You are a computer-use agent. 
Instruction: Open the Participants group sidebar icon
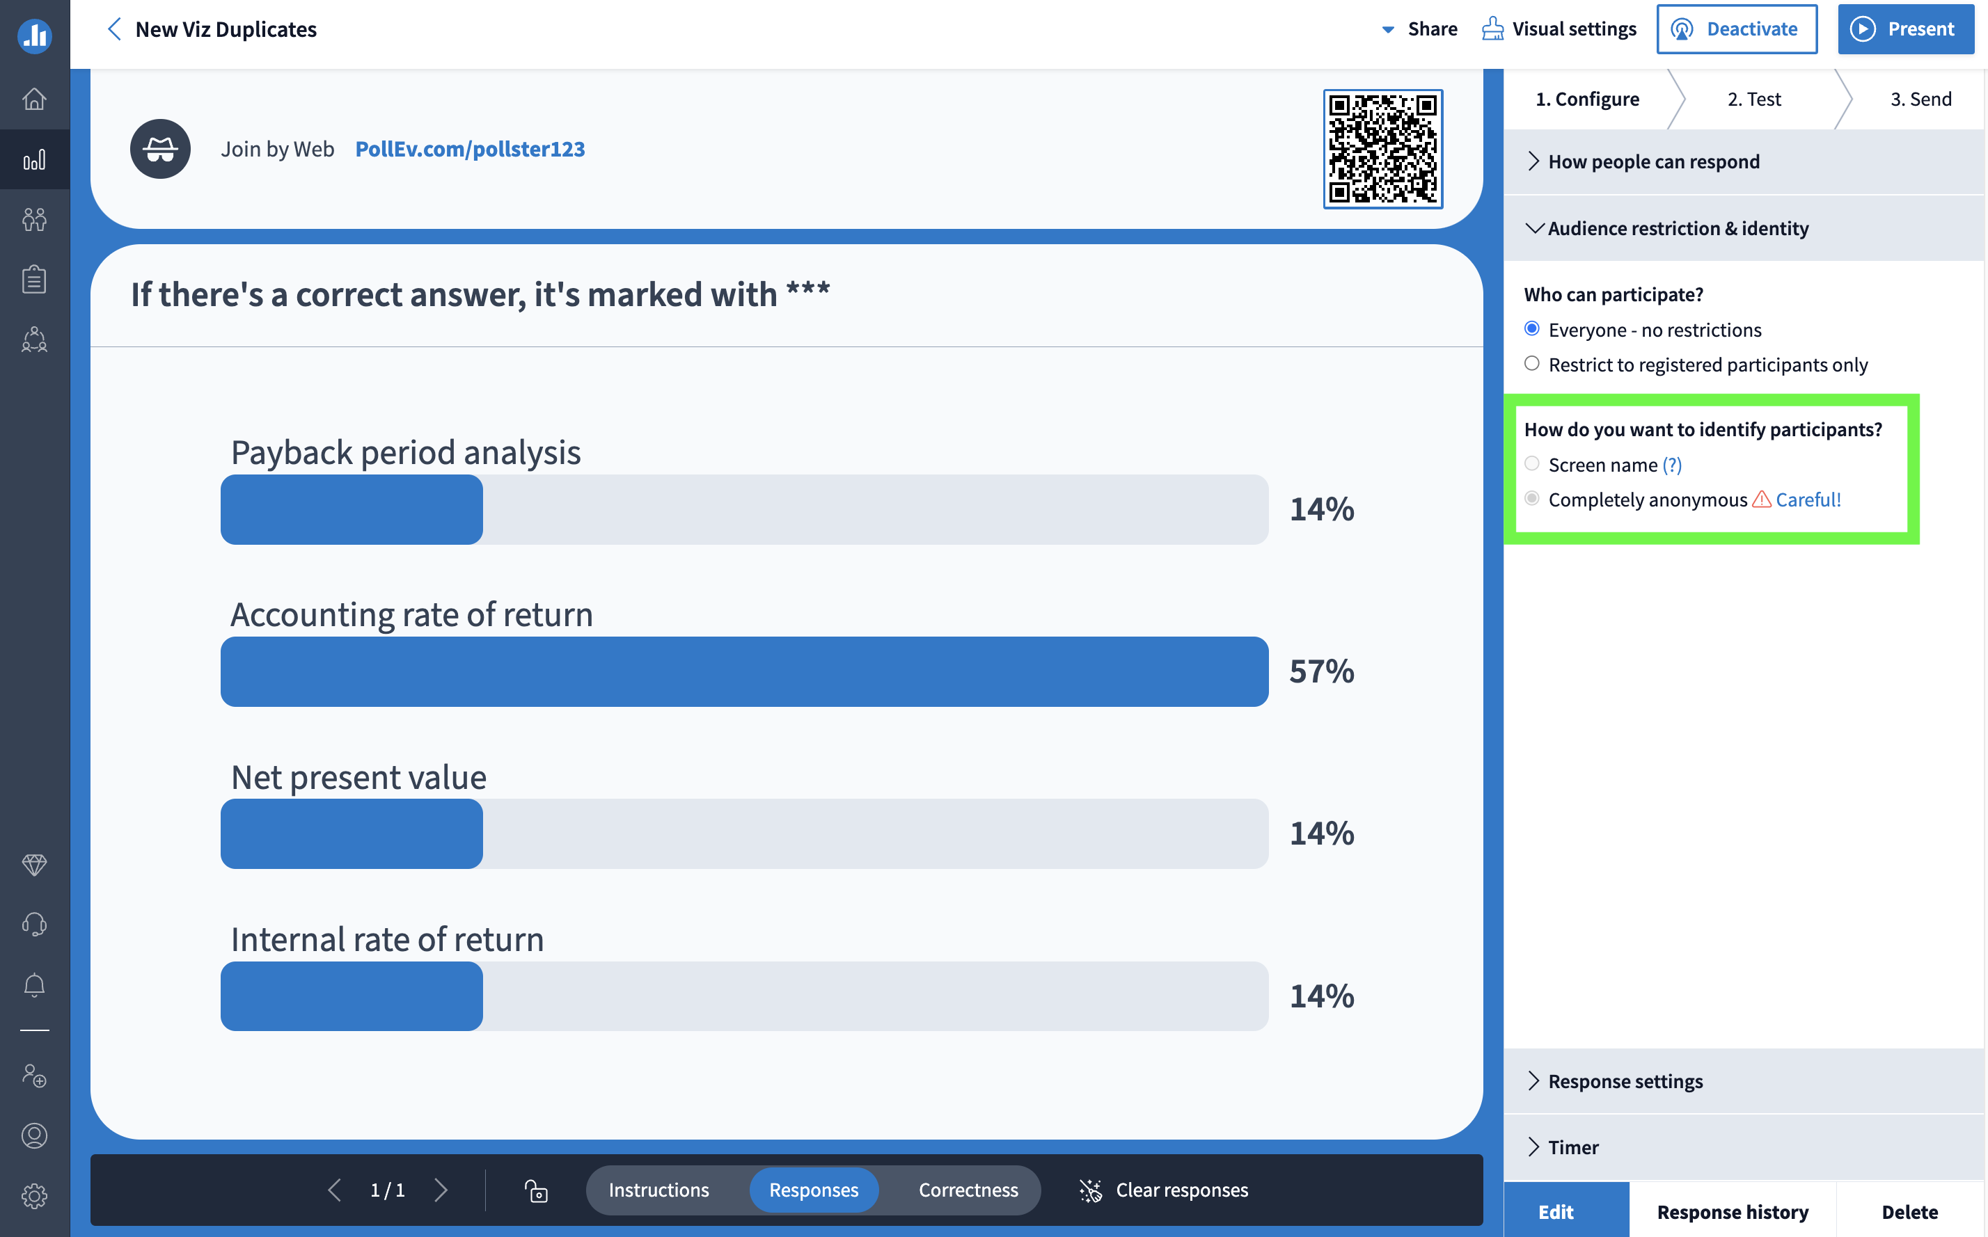[34, 219]
